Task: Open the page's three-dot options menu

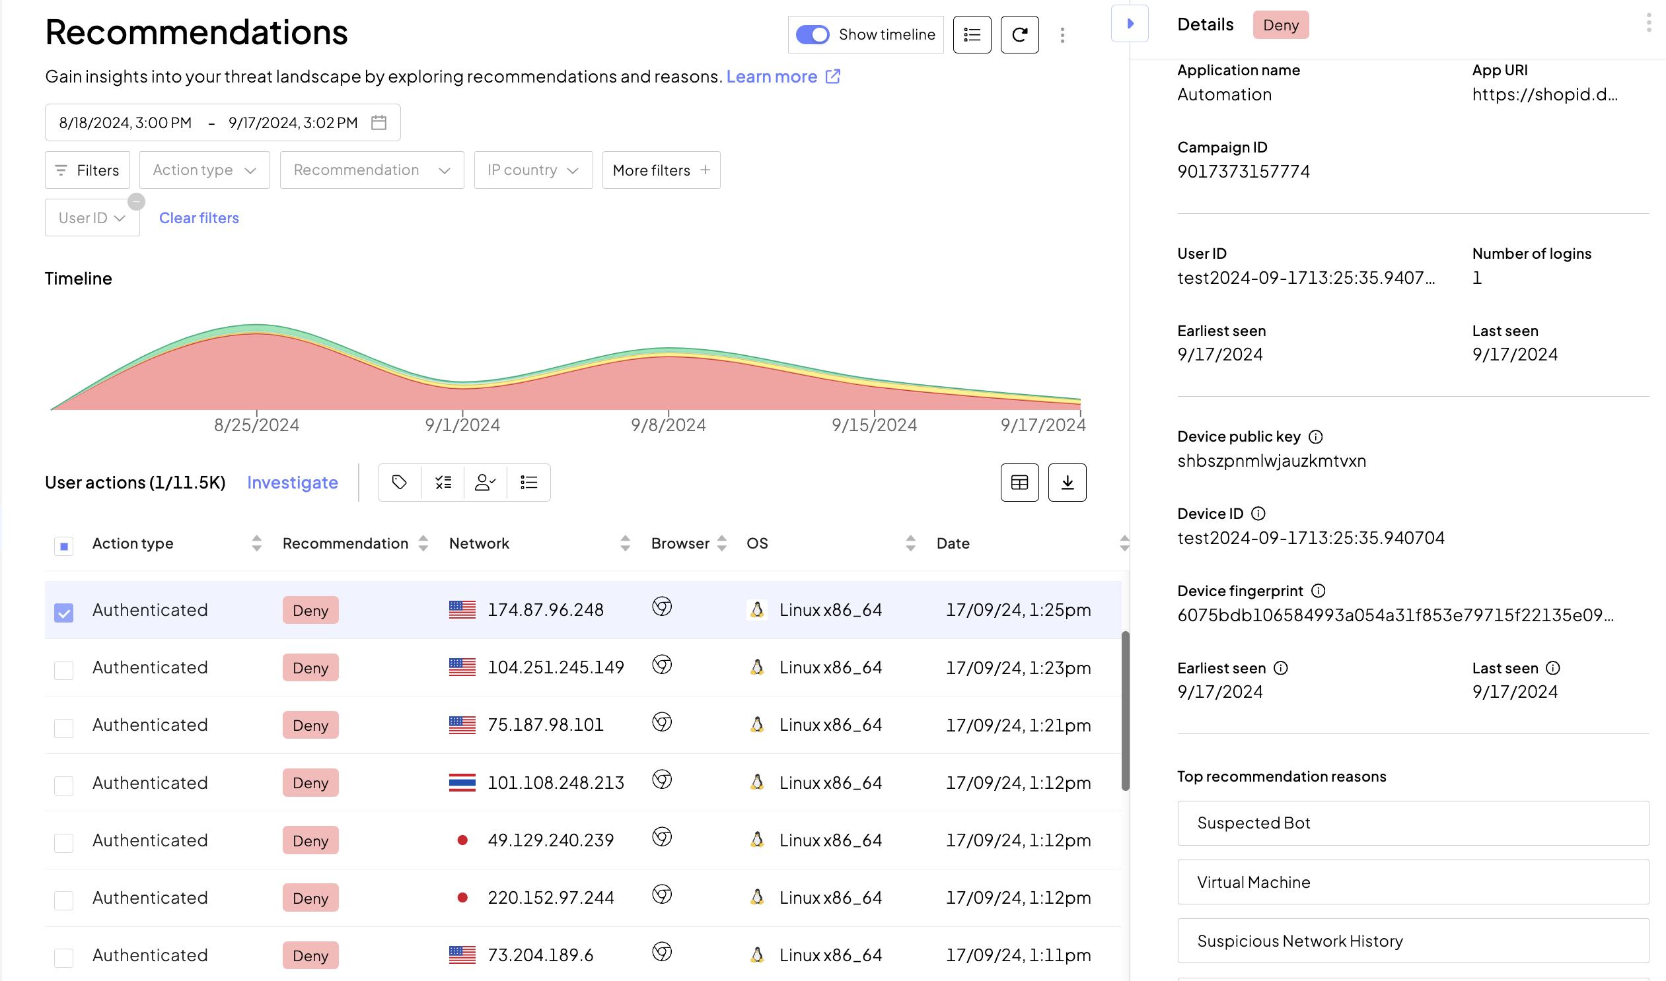Action: (1062, 35)
